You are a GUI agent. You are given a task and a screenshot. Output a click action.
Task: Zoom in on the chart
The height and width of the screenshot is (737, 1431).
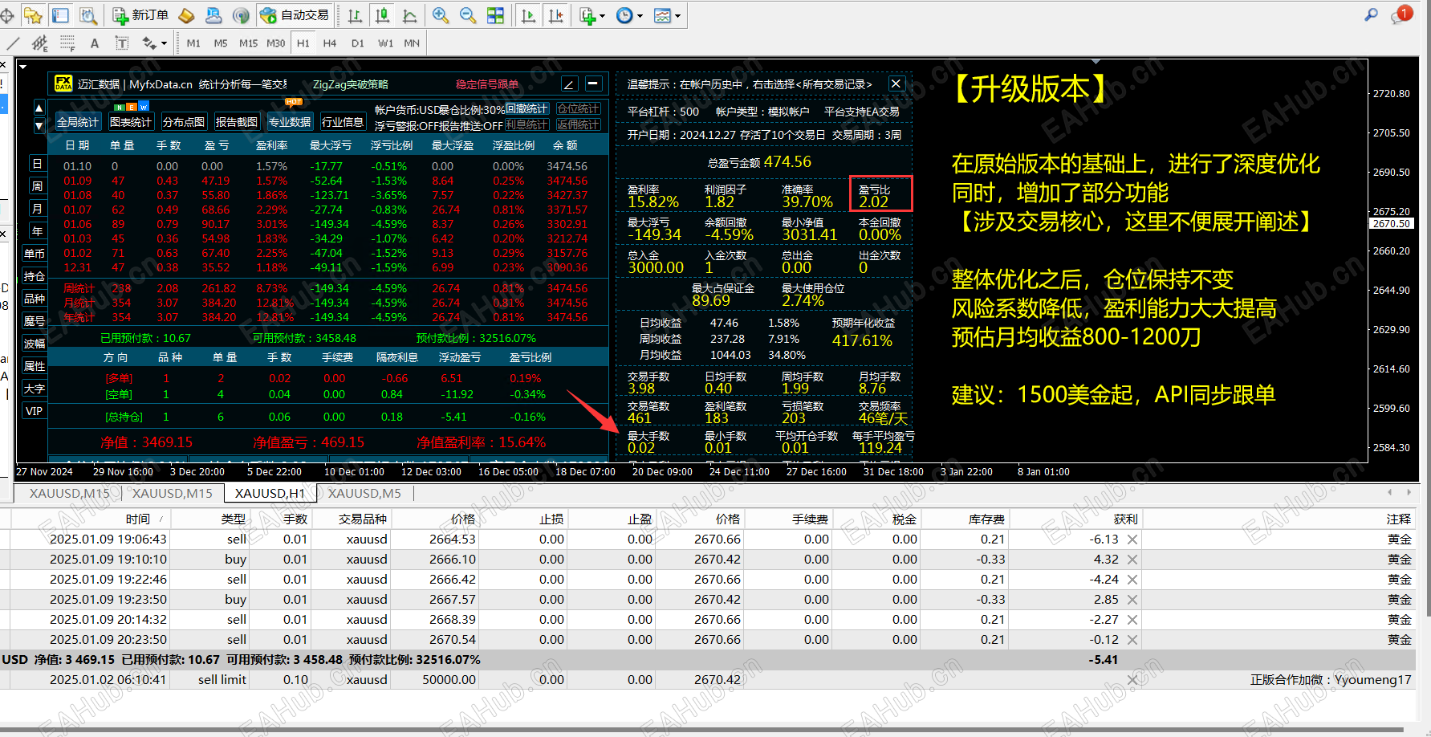pos(441,15)
